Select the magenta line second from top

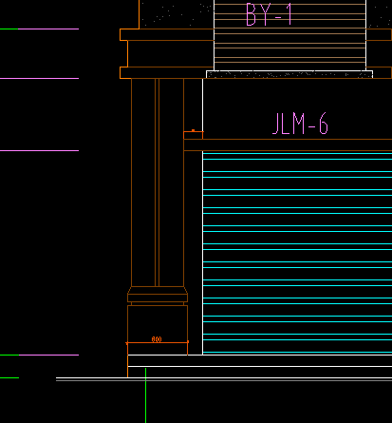39,78
